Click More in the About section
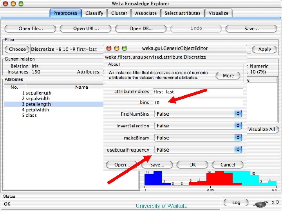Image resolution: width=282 pixels, height=211 pixels. [228, 76]
